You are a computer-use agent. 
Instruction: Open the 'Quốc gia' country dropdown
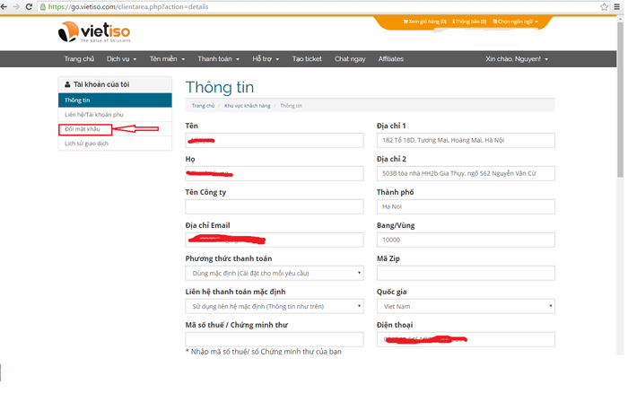point(465,306)
